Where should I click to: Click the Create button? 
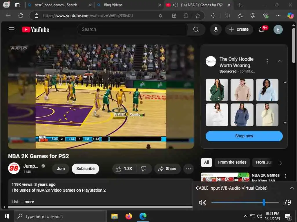tap(239, 29)
